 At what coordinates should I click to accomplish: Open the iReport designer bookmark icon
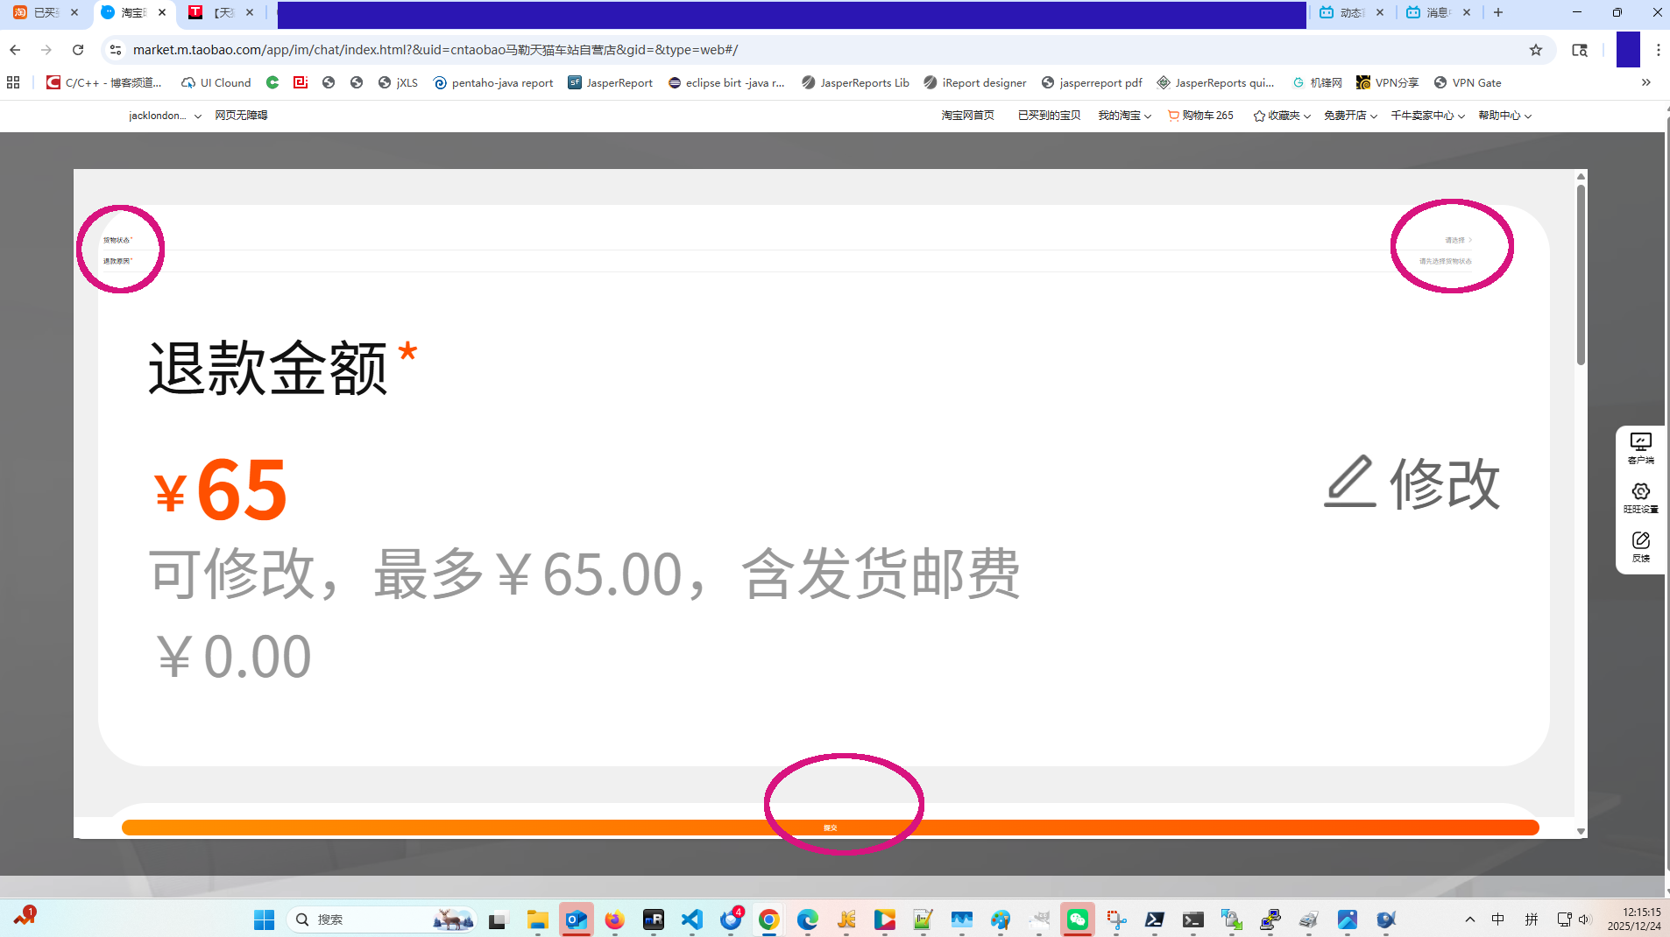pyautogui.click(x=931, y=82)
